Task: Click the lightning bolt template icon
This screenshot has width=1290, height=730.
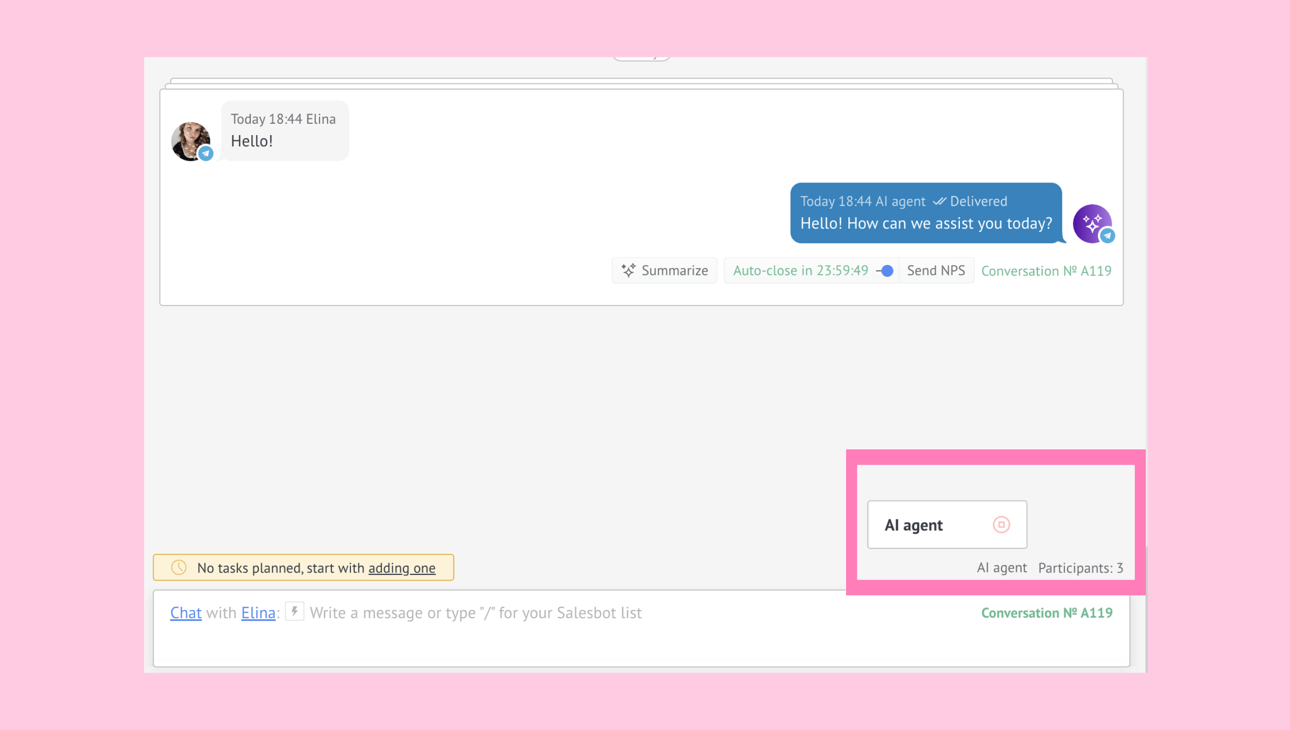Action: tap(295, 611)
